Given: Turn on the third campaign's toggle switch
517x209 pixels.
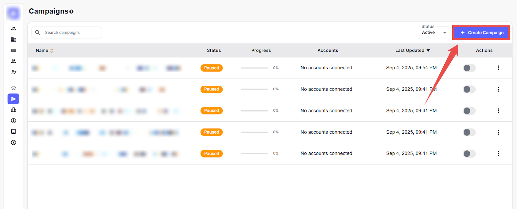Looking at the screenshot, I should click(x=469, y=111).
